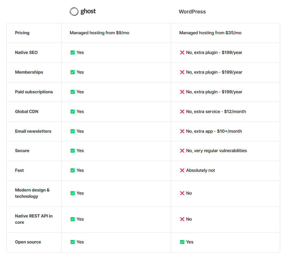Click red X beside Absolutely not
This screenshot has height=254, width=286.
(182, 170)
